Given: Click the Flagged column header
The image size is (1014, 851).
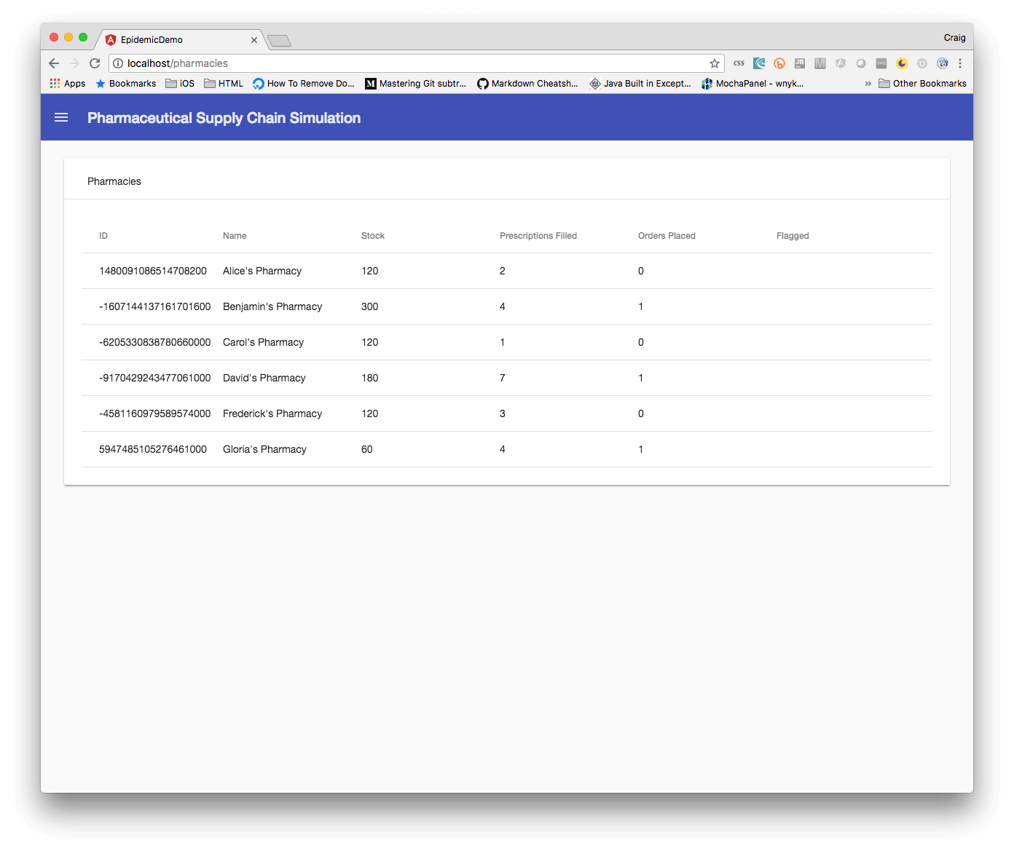Looking at the screenshot, I should point(793,236).
